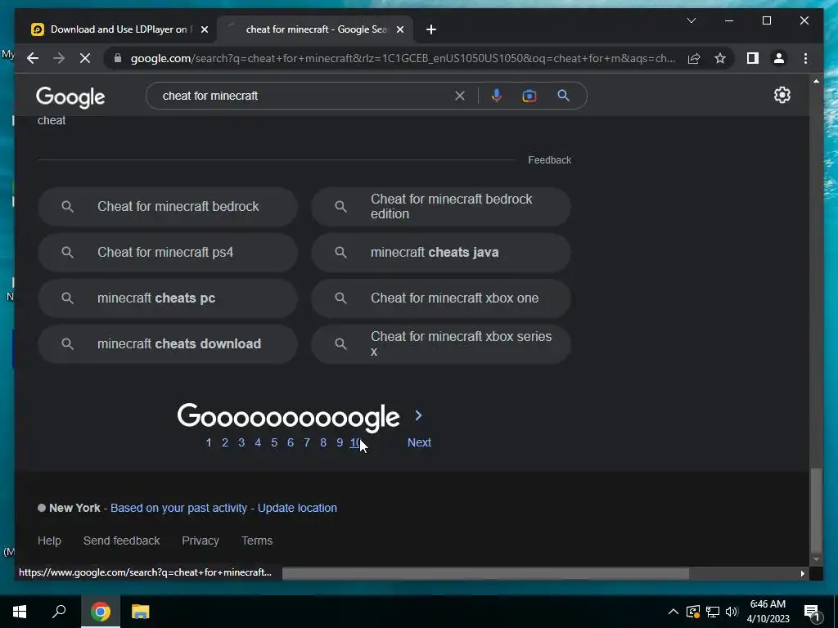Go to results page 8
Screen dimensions: 838x628
pyautogui.click(x=323, y=442)
